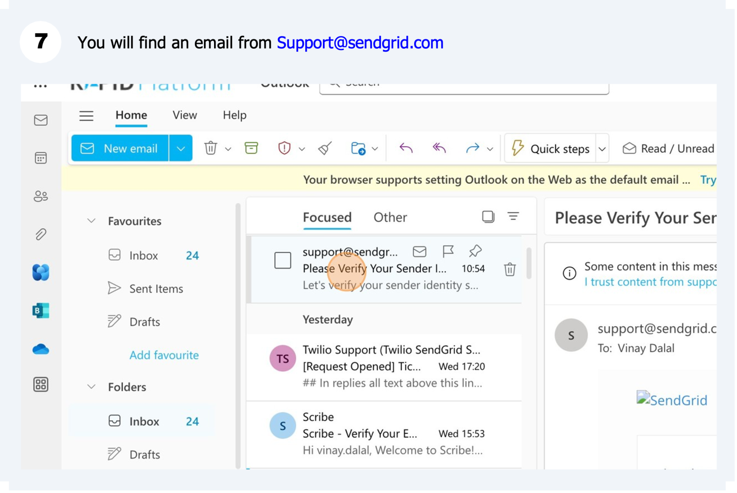Screen dimensions: 737x493
Task: Open the More apps grid icon
Action: click(41, 385)
